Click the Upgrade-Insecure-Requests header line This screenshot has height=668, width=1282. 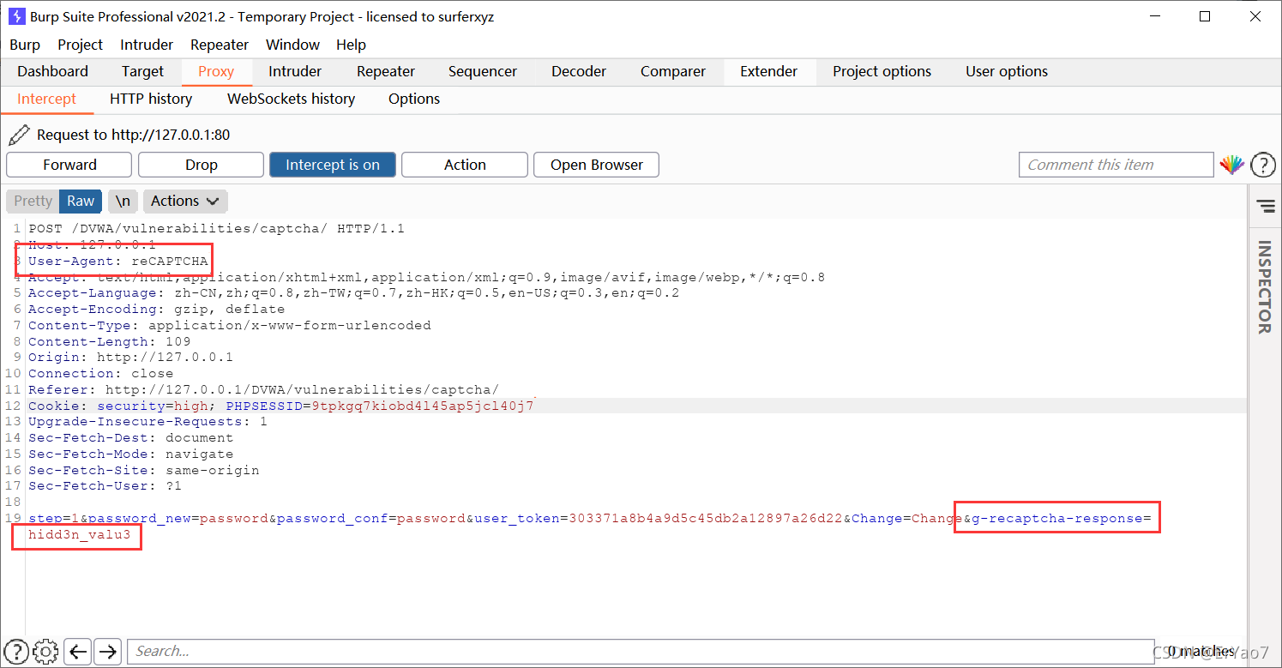click(147, 422)
